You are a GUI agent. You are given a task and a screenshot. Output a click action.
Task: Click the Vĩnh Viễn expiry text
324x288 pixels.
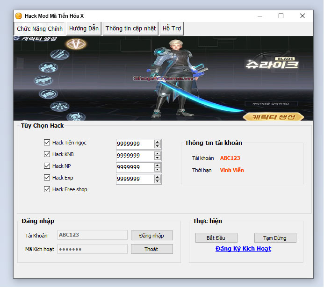coord(232,170)
